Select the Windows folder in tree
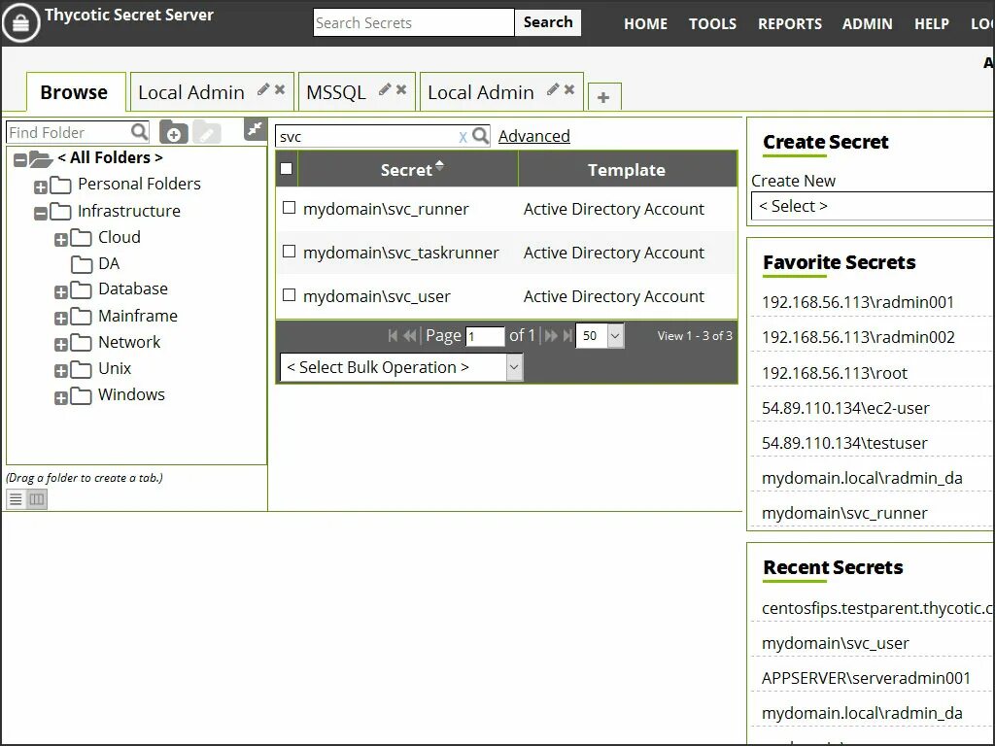 pyautogui.click(x=131, y=394)
